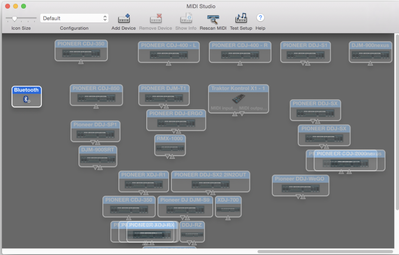Click the Add Device toolbar icon
The height and width of the screenshot is (255, 399).
pyautogui.click(x=124, y=19)
